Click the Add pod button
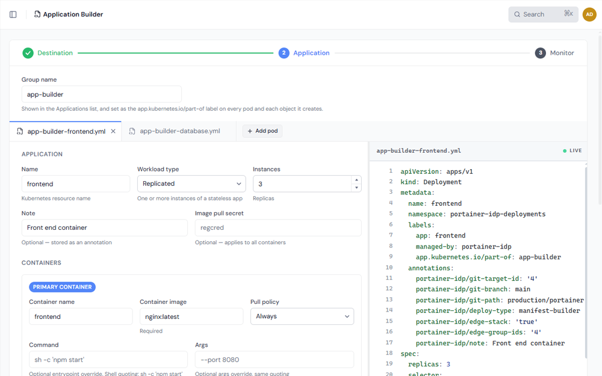Viewport: 602px width, 376px height. [x=262, y=131]
